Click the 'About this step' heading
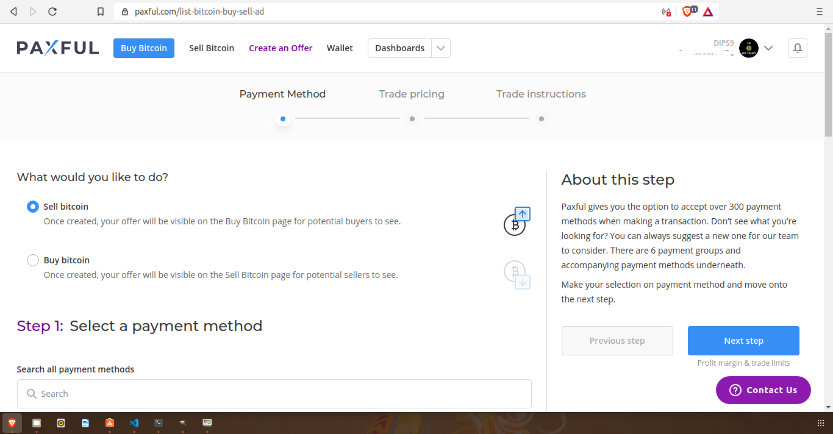The image size is (833, 434). click(x=618, y=180)
